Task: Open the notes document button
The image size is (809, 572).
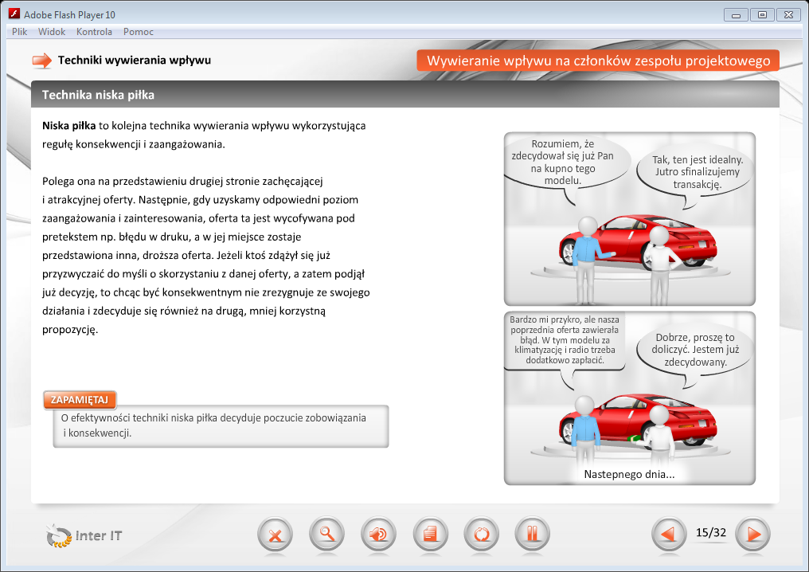Action: [x=430, y=534]
